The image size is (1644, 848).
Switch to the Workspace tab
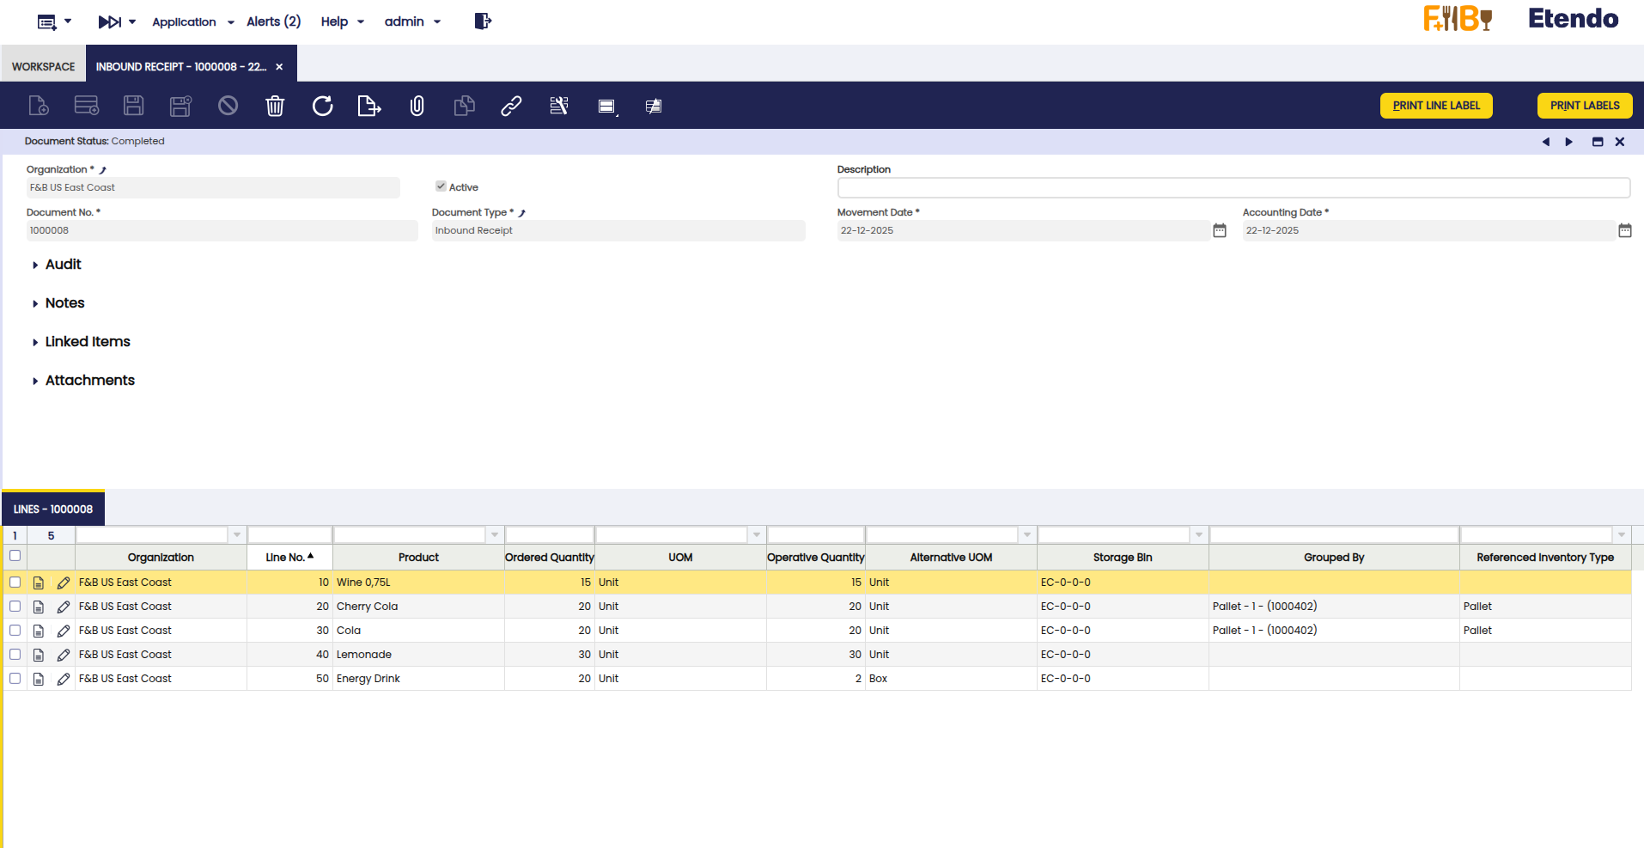pyautogui.click(x=43, y=66)
